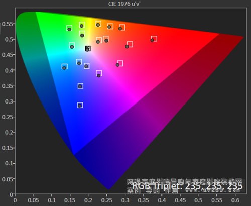Click the target square beside the rightmost red point

[x=154, y=39]
